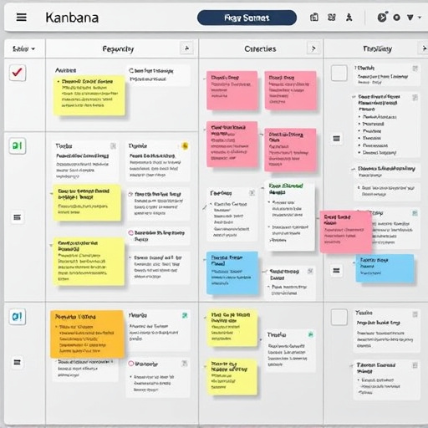428x428 pixels.
Task: Click the lines icon in left sidebar bottom row
Action: tap(18, 362)
